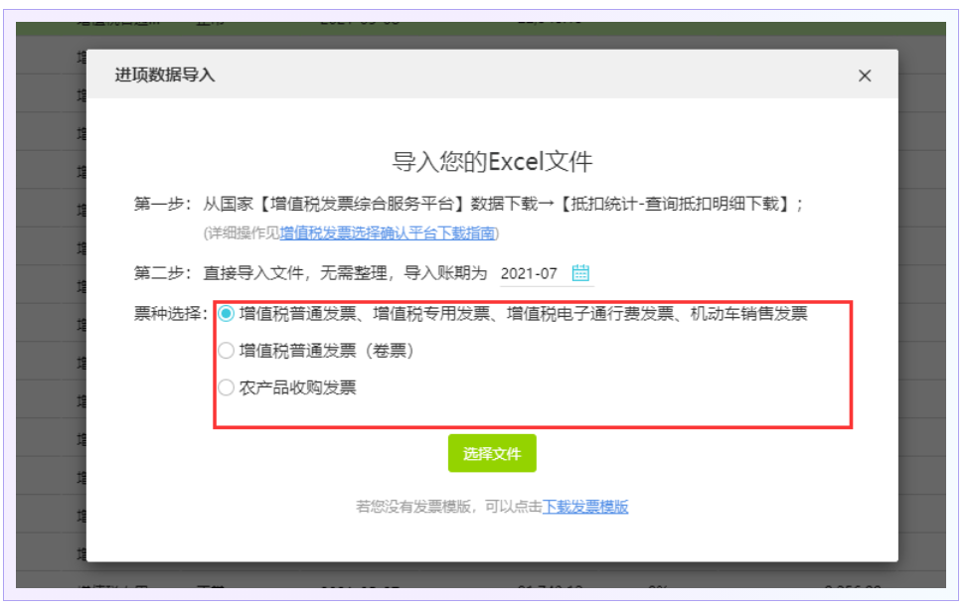Screen dimensions: 969x611
Task: Open the calendar picker icon
Action: coord(581,273)
